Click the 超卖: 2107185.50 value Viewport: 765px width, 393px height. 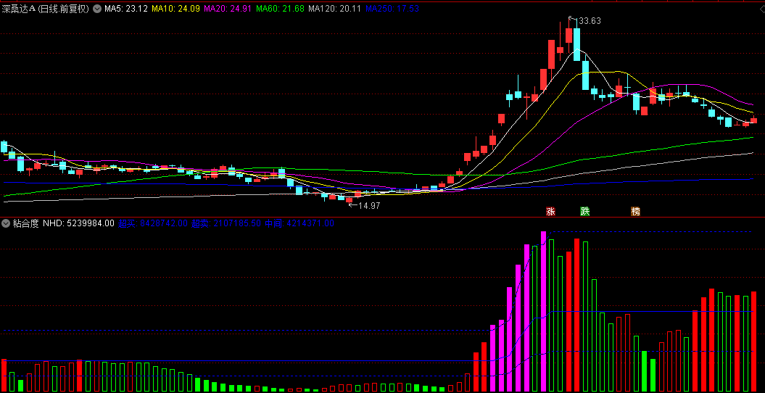(226, 224)
